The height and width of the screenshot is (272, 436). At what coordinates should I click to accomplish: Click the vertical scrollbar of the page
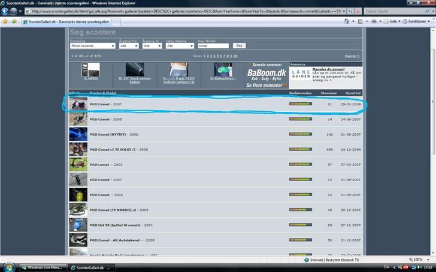pos(433,101)
